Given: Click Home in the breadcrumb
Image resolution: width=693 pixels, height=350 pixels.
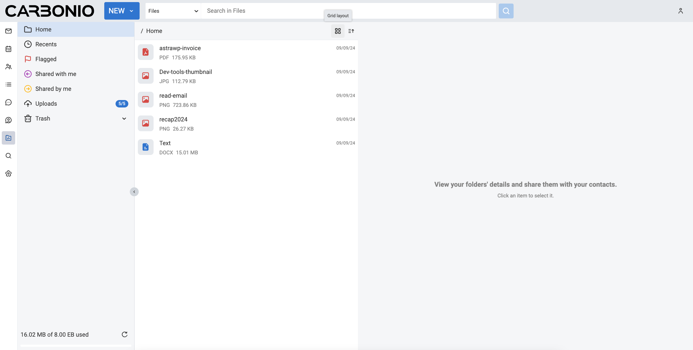Looking at the screenshot, I should click(x=154, y=31).
